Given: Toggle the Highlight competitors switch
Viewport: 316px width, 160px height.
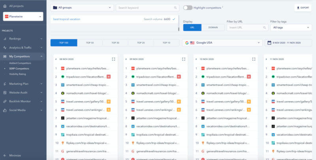Looking at the screenshot, I should (x=188, y=8).
